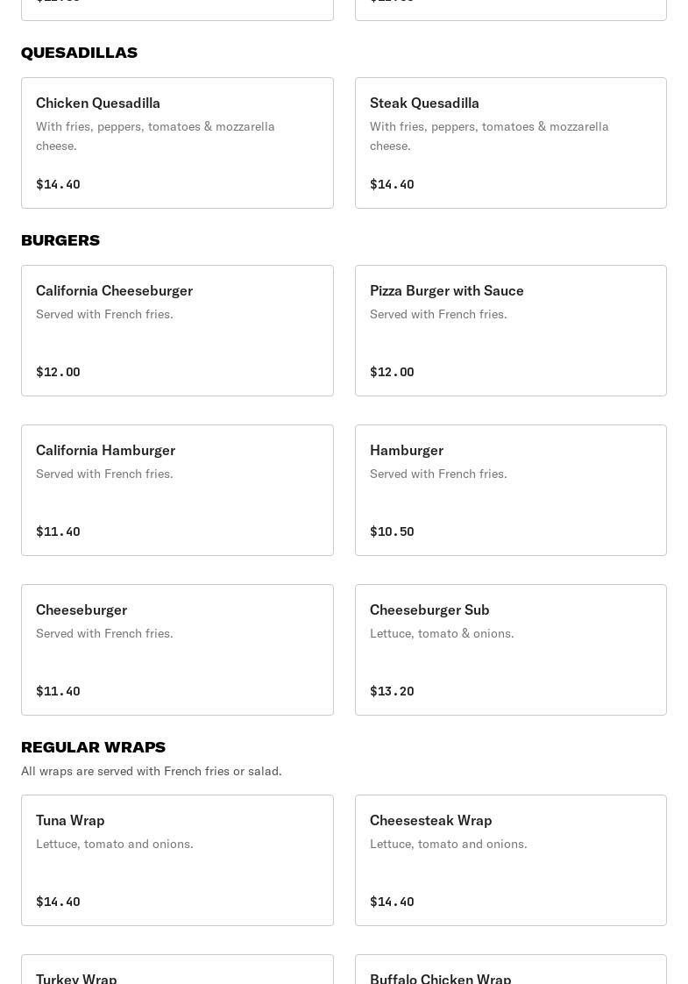Click the cut-off card above Chicken Quesadilla

point(177,9)
